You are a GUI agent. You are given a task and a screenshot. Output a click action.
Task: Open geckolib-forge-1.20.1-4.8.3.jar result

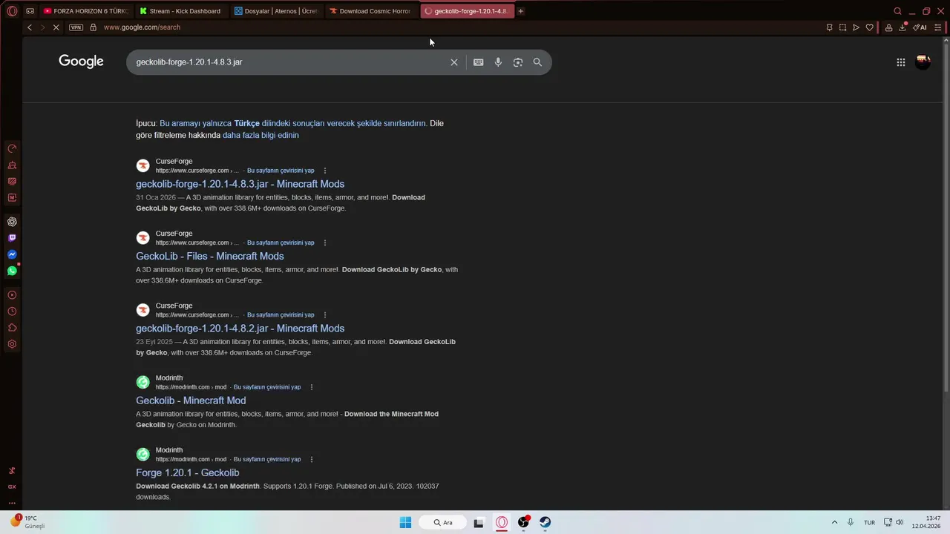[x=240, y=184]
